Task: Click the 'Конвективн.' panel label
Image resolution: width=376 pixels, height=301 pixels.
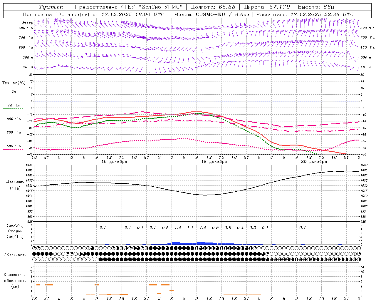Action: point(15,275)
